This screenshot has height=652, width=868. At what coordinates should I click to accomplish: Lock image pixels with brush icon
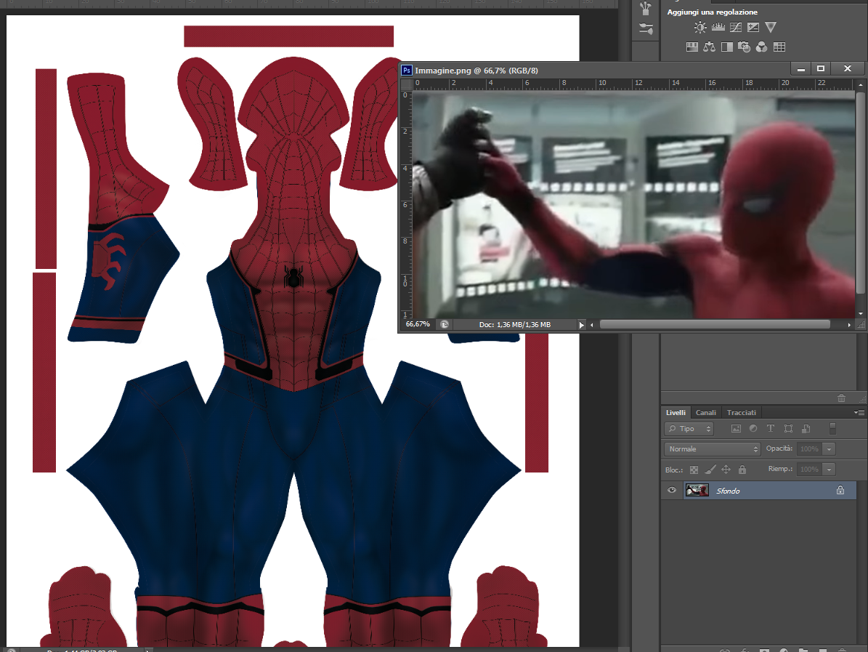[x=710, y=470]
